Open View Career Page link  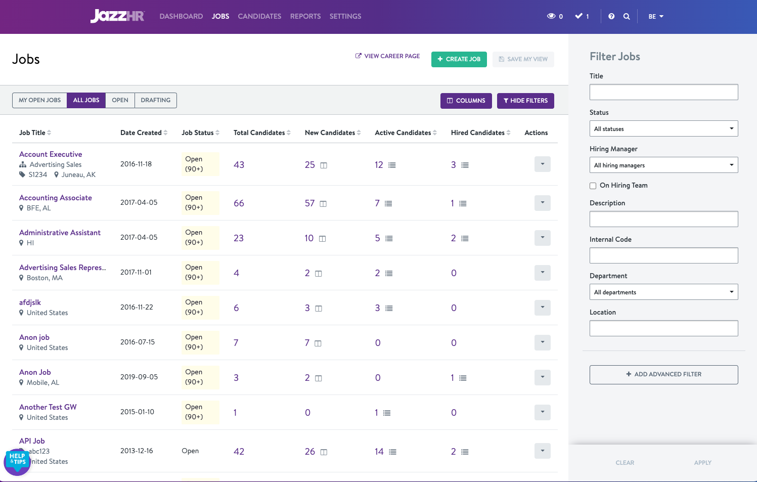(x=388, y=56)
